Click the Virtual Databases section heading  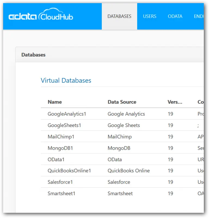click(x=66, y=81)
